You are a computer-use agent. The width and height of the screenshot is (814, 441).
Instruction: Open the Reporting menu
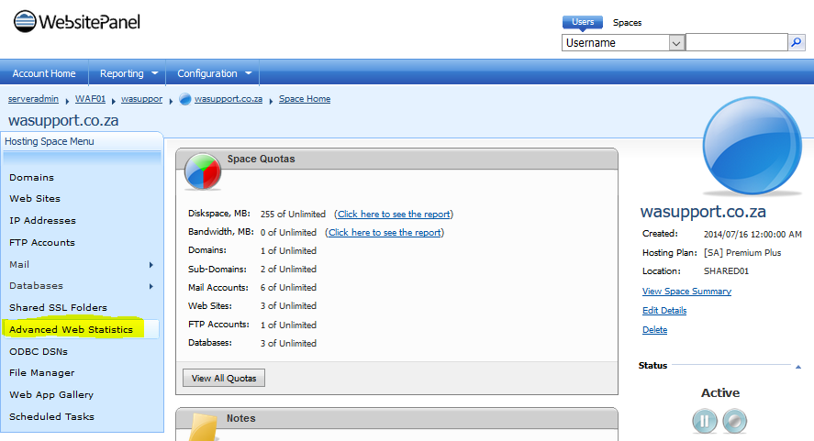click(121, 73)
